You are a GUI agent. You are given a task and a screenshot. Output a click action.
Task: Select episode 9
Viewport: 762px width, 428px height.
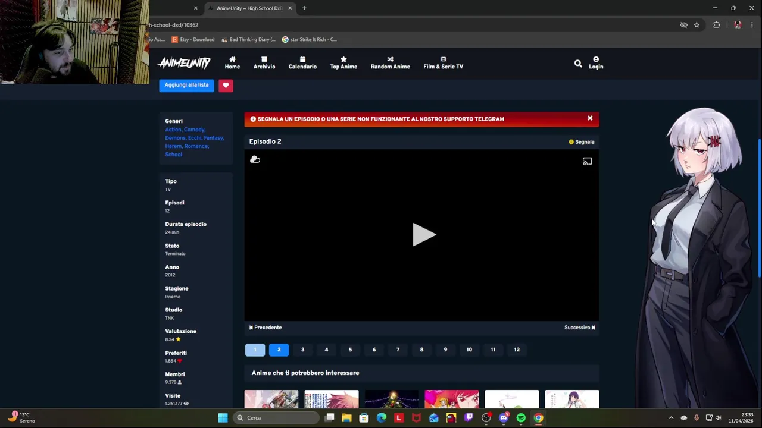click(445, 350)
